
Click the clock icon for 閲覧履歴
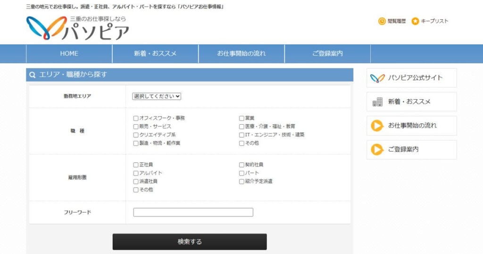point(382,21)
